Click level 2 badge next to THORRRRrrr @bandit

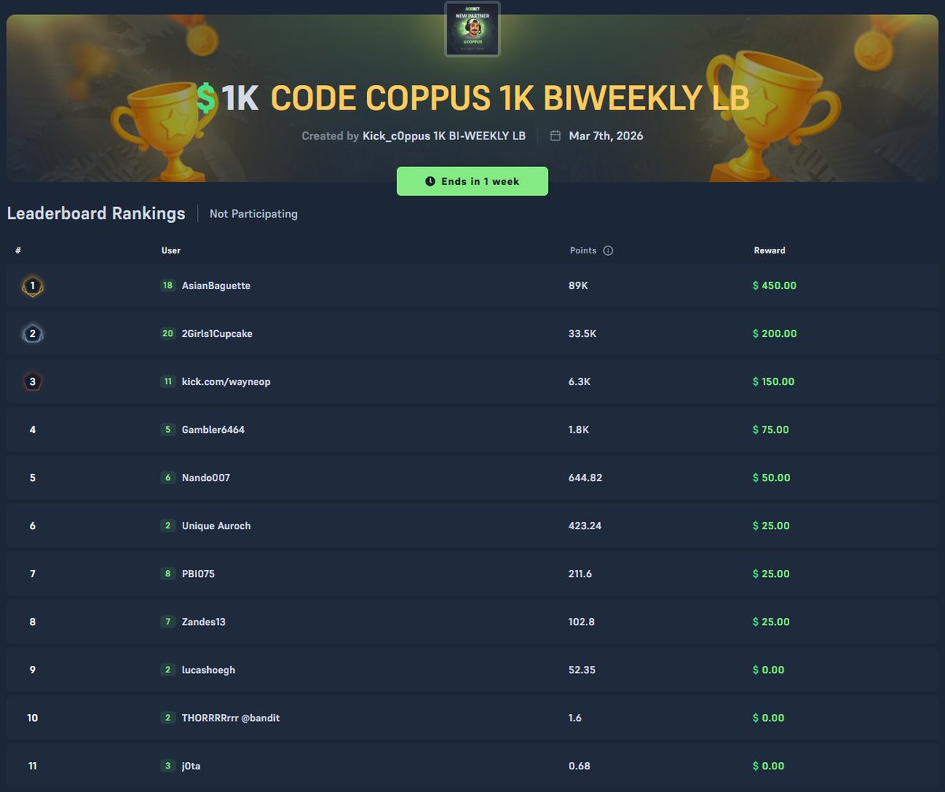(168, 718)
